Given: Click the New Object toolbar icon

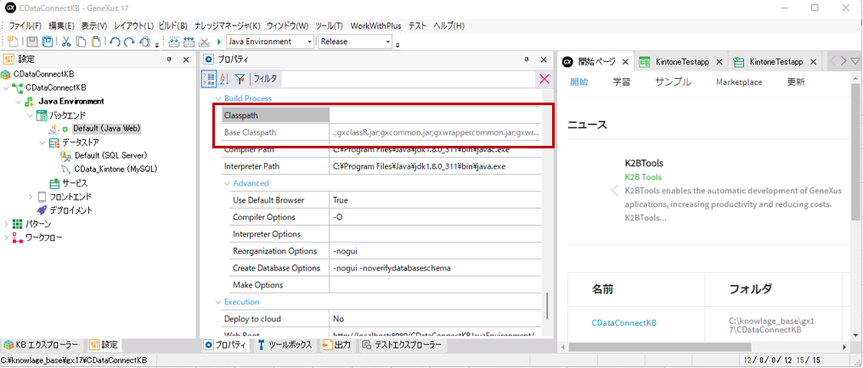Looking at the screenshot, I should pos(14,42).
